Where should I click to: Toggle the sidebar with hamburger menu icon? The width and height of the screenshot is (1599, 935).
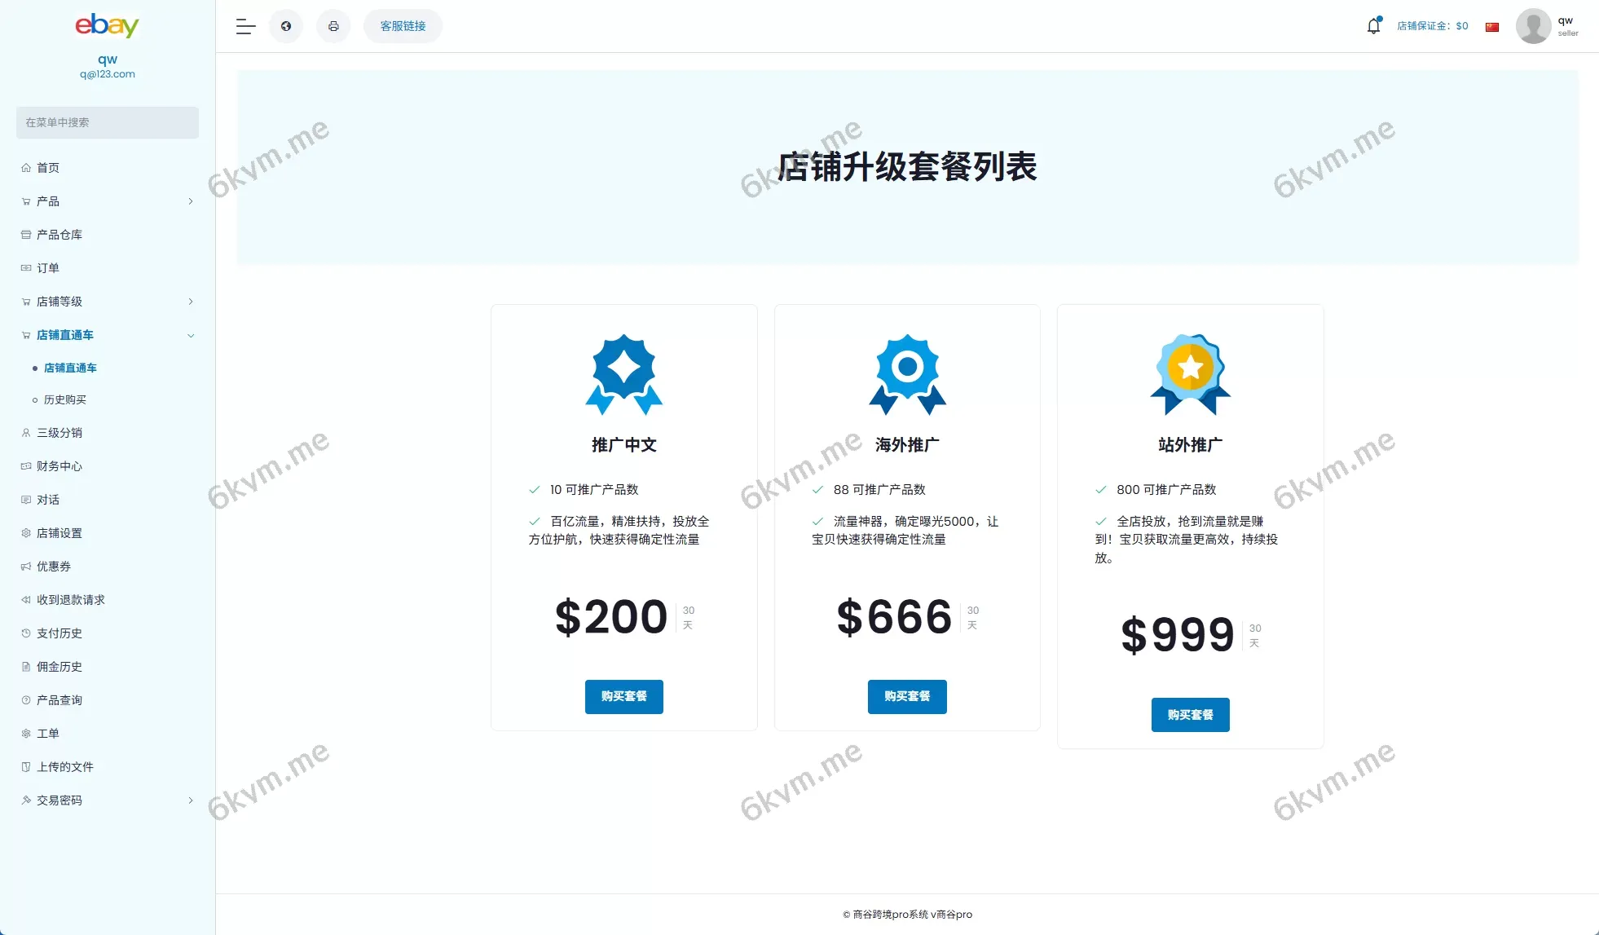click(244, 26)
